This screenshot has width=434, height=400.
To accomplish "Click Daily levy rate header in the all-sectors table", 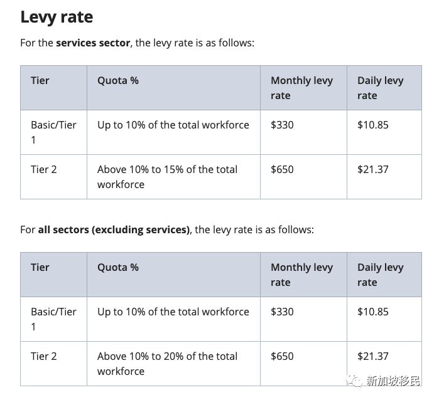I will click(381, 275).
